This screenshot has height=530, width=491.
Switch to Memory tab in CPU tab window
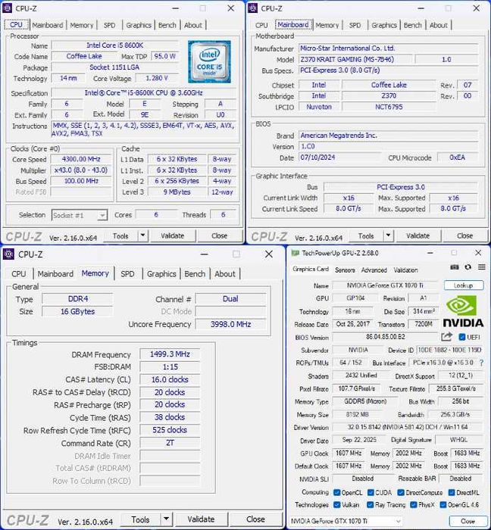(82, 25)
